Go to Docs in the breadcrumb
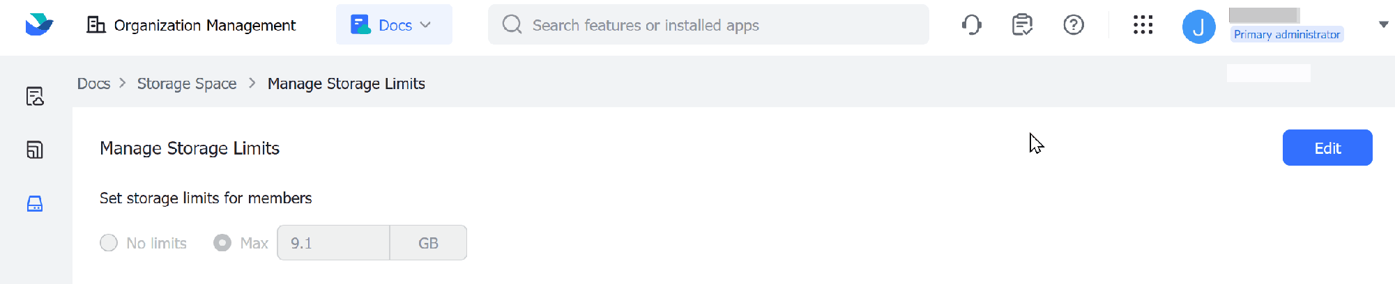The image size is (1395, 284). coord(93,84)
